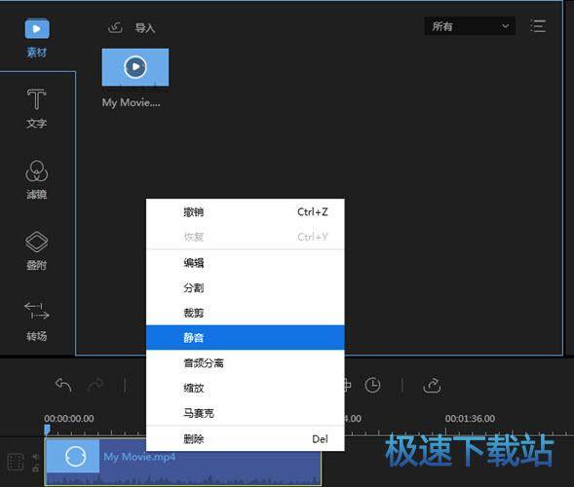Choose 删除 Del in context menu
Viewport: 574px width, 487px height.
[246, 438]
